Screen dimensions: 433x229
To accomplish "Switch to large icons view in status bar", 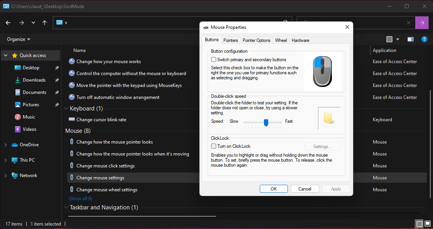I will pyautogui.click(x=427, y=224).
